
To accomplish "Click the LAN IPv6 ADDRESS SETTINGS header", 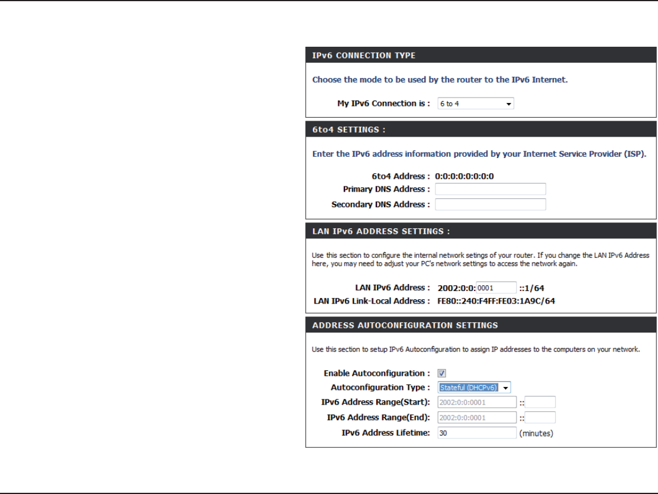I will [481, 231].
